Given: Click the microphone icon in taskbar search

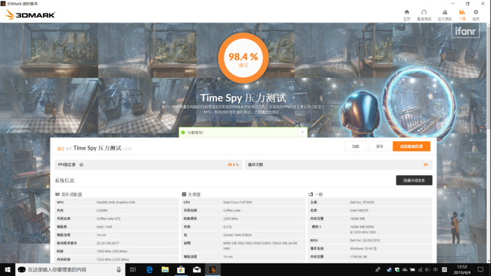Looking at the screenshot, I should click(x=119, y=269).
